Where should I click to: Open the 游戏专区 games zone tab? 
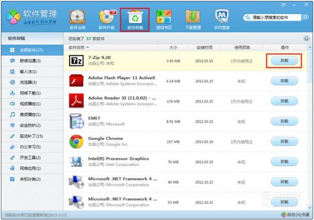(164, 19)
